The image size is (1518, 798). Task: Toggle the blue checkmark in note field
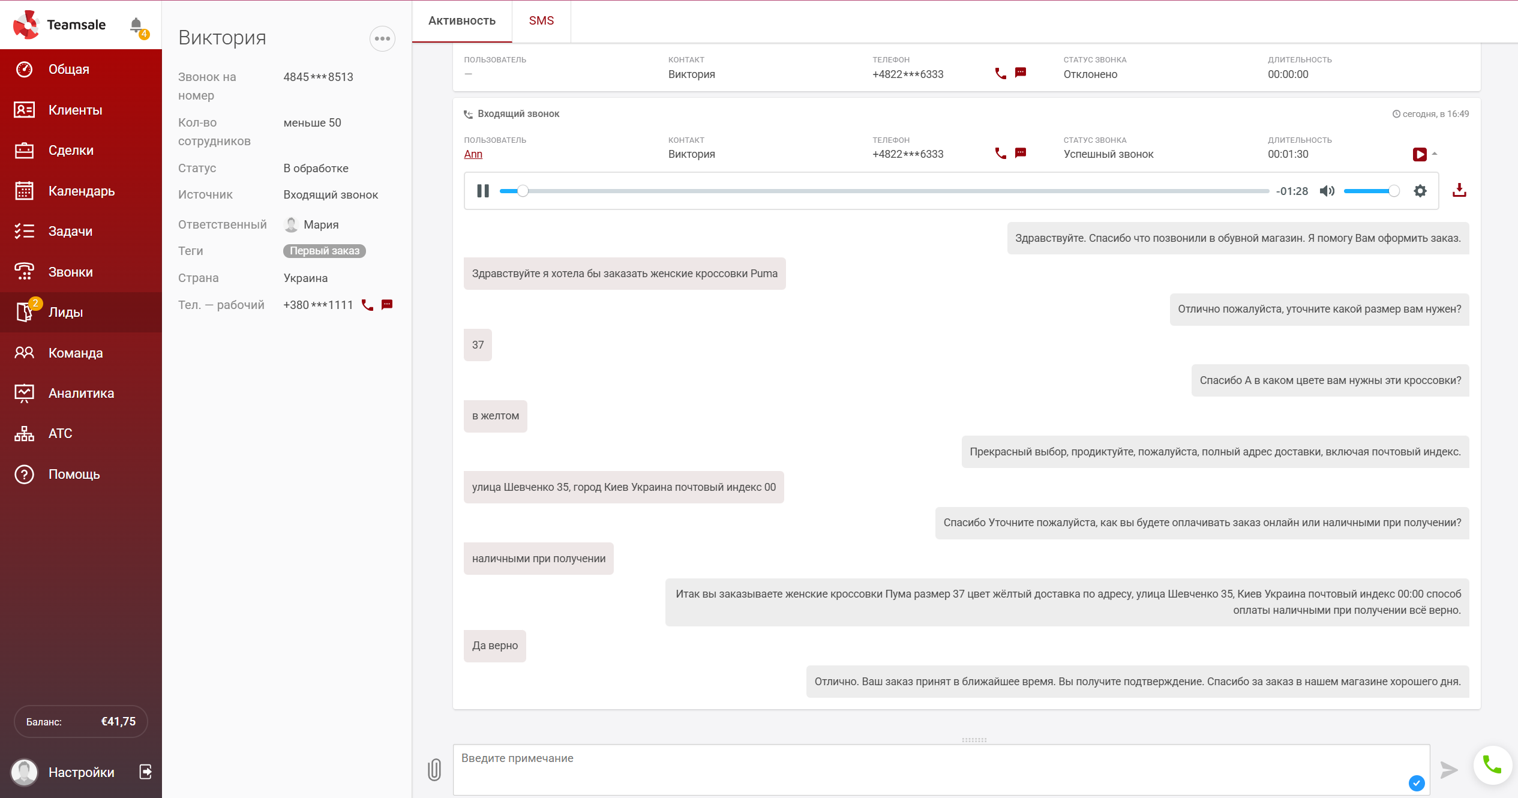point(1417,783)
